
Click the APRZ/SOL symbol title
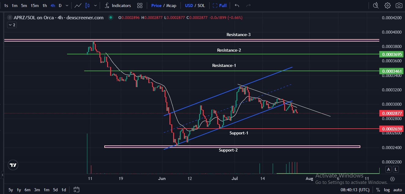58,18
